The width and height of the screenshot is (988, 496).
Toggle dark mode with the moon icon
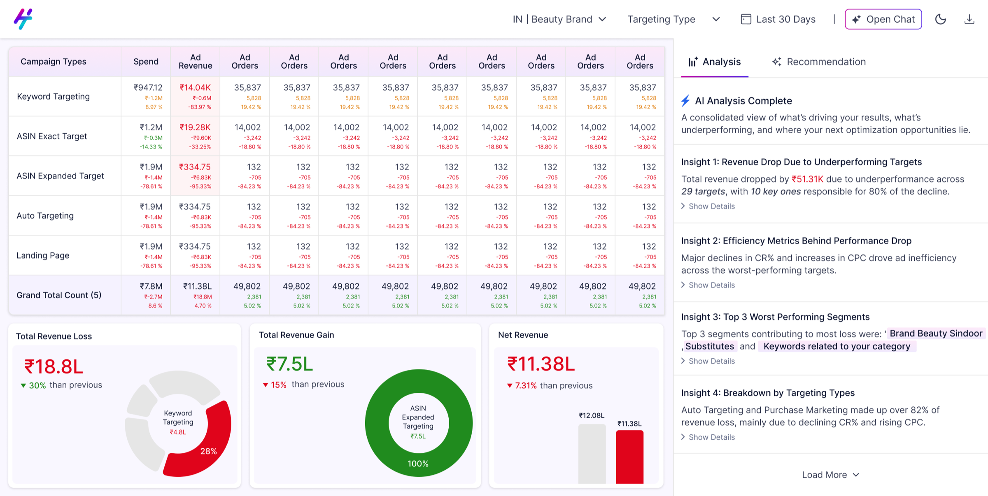point(941,19)
